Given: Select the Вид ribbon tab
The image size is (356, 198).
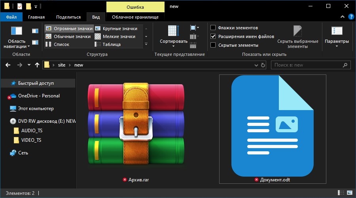Looking at the screenshot, I should click(96, 17).
